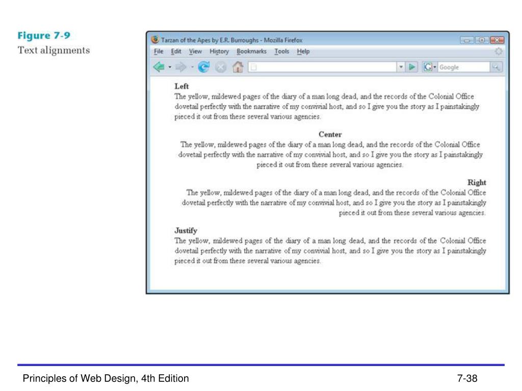The height and width of the screenshot is (391, 522).
Task: Click the Stop loading icon
Action: (220, 68)
